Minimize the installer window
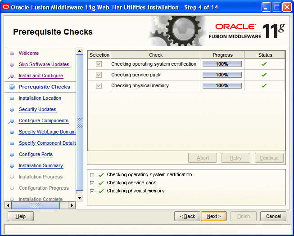Screen dimensions: 294x236 coord(266,7)
